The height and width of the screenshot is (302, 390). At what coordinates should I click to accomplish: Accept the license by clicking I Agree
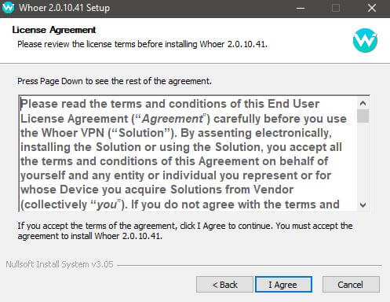coord(283,285)
